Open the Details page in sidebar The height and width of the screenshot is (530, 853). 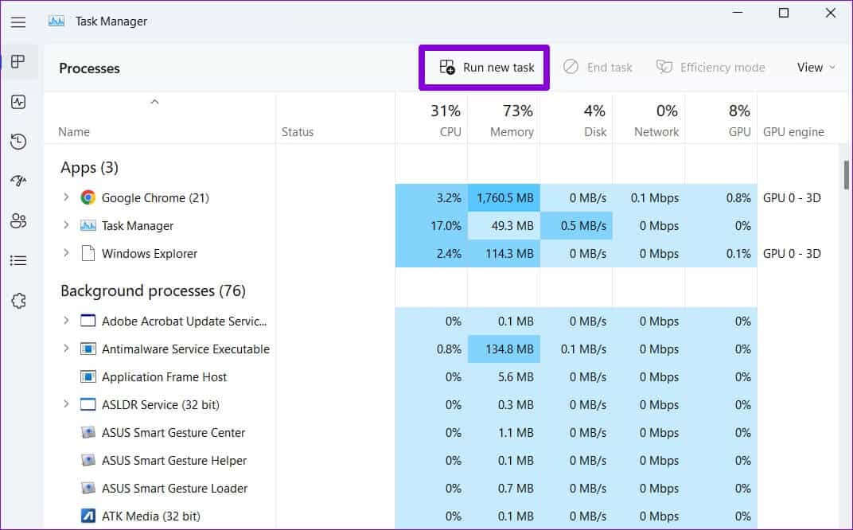[x=18, y=261]
